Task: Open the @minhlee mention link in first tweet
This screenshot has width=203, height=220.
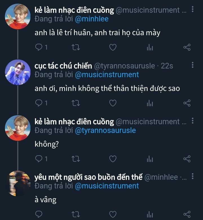Action: pos(92,19)
